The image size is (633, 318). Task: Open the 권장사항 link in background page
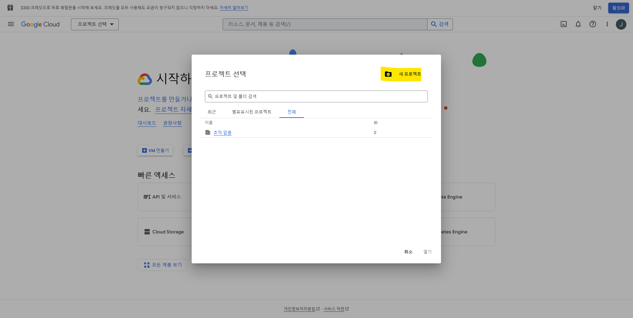click(x=172, y=123)
